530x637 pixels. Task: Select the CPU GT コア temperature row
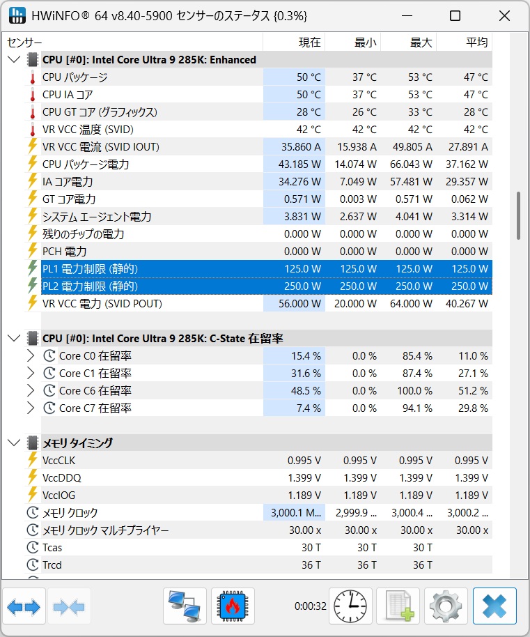[139, 112]
